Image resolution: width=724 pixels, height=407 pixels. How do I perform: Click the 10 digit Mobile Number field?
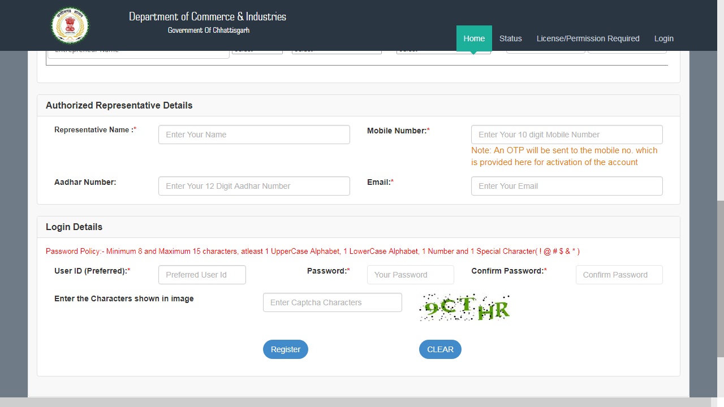[566, 135]
